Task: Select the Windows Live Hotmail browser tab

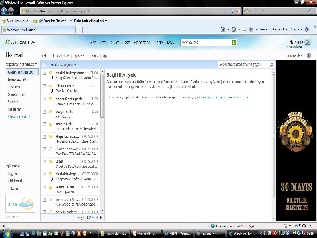Action: 38,30
